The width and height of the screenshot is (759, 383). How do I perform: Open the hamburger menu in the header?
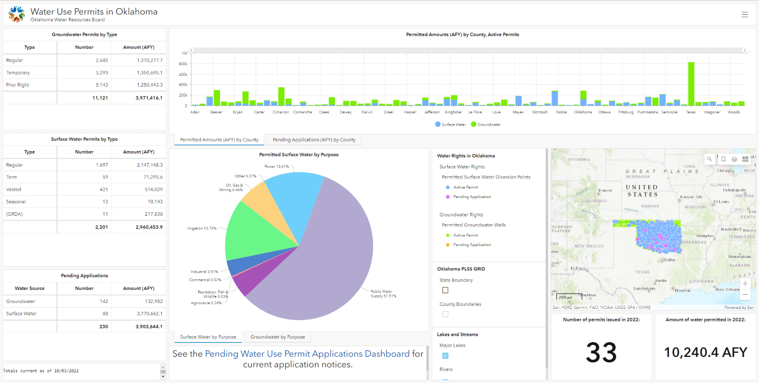click(x=745, y=15)
